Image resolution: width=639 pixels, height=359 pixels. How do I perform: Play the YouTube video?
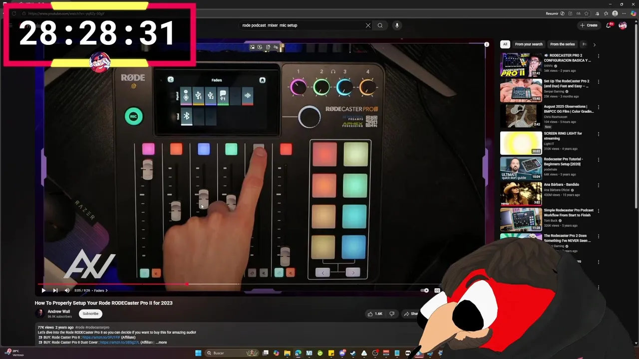[43, 290]
